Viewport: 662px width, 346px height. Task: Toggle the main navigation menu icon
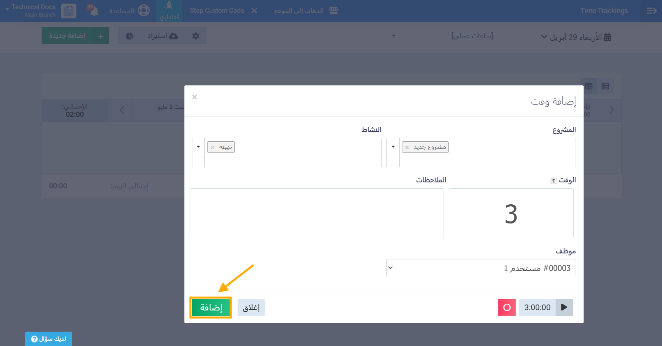click(x=652, y=11)
